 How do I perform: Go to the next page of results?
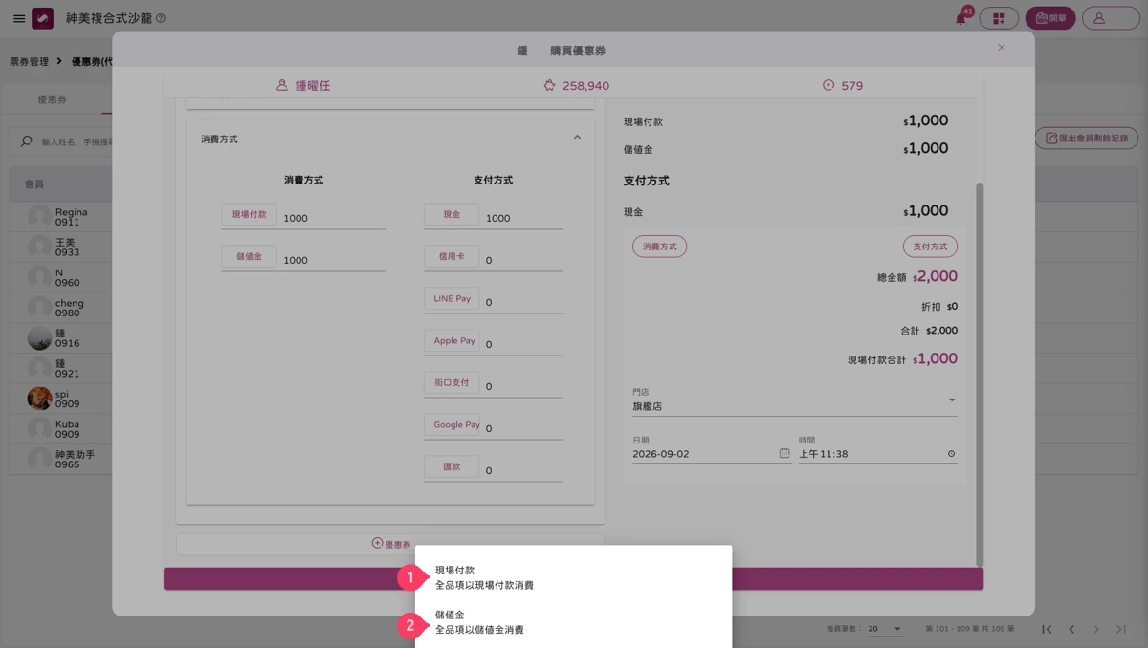pyautogui.click(x=1096, y=629)
